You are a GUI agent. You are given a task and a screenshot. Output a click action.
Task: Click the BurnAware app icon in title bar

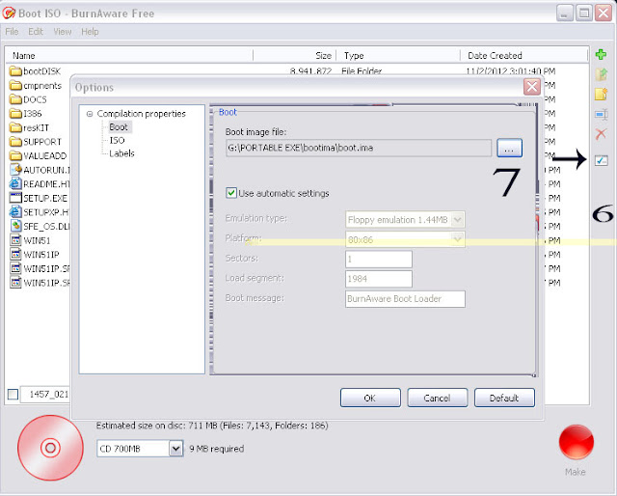point(9,13)
